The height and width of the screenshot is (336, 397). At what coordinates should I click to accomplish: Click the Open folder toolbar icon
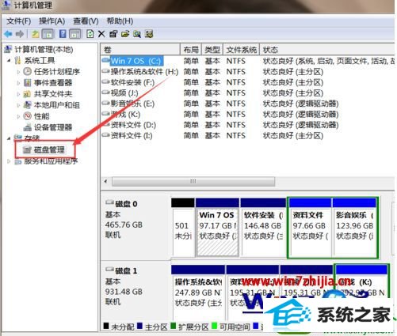(125, 34)
